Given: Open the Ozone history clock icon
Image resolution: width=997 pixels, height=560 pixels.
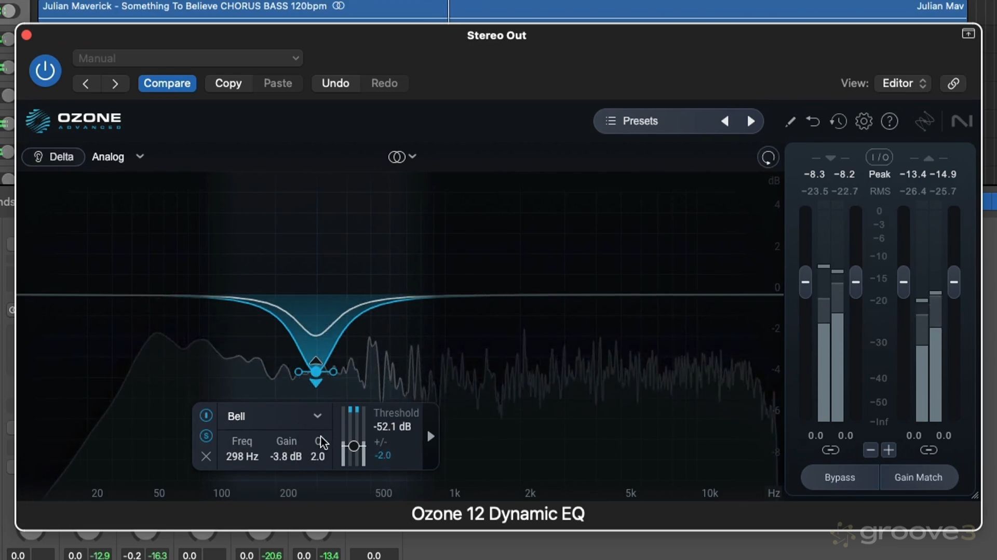Looking at the screenshot, I should pos(838,122).
